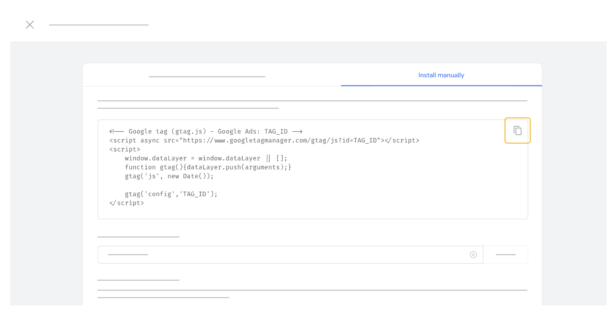Click the Google tag (gtag.js) comment line

[206, 132]
